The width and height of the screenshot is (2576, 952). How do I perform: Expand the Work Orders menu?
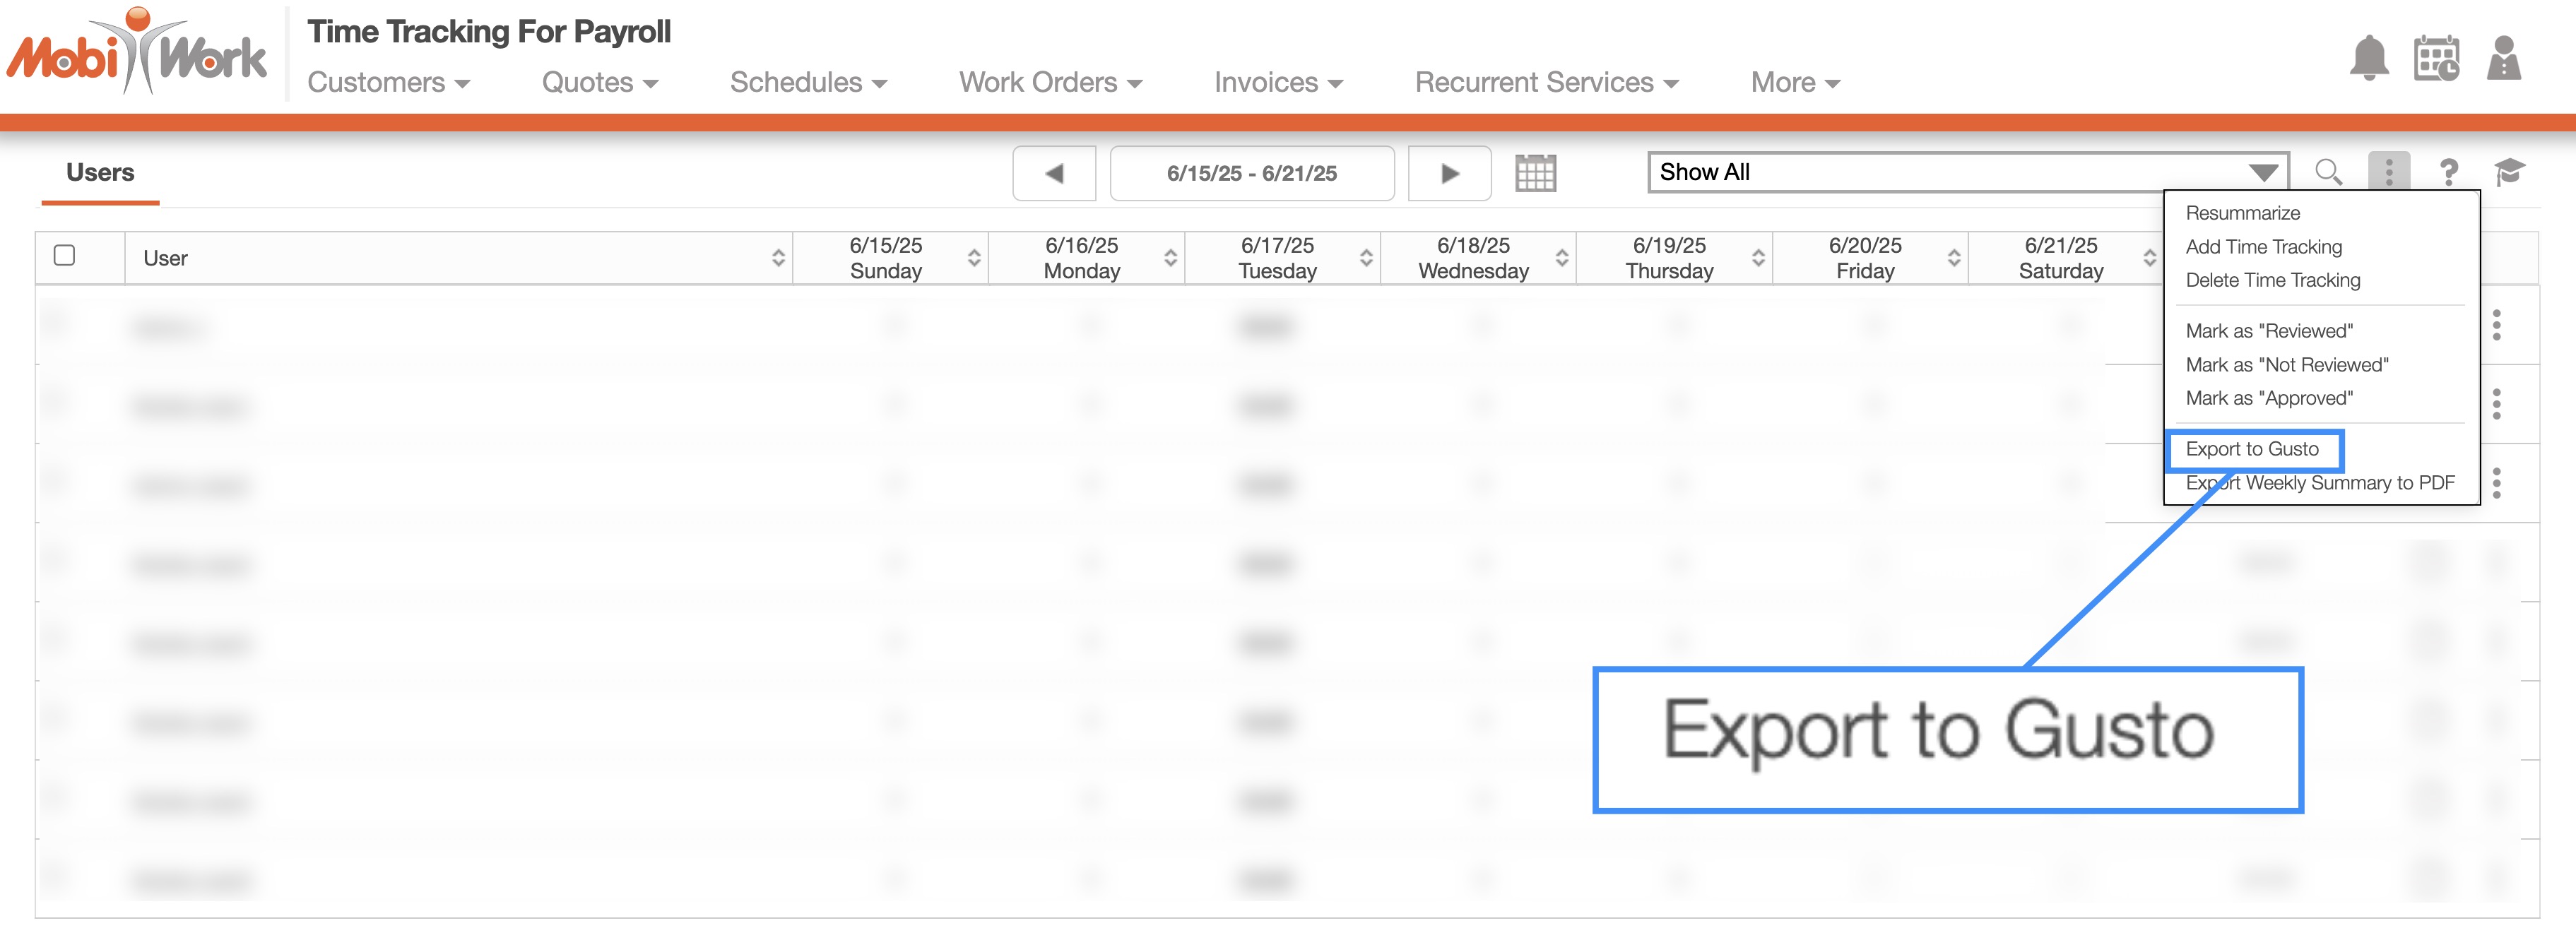[1050, 82]
